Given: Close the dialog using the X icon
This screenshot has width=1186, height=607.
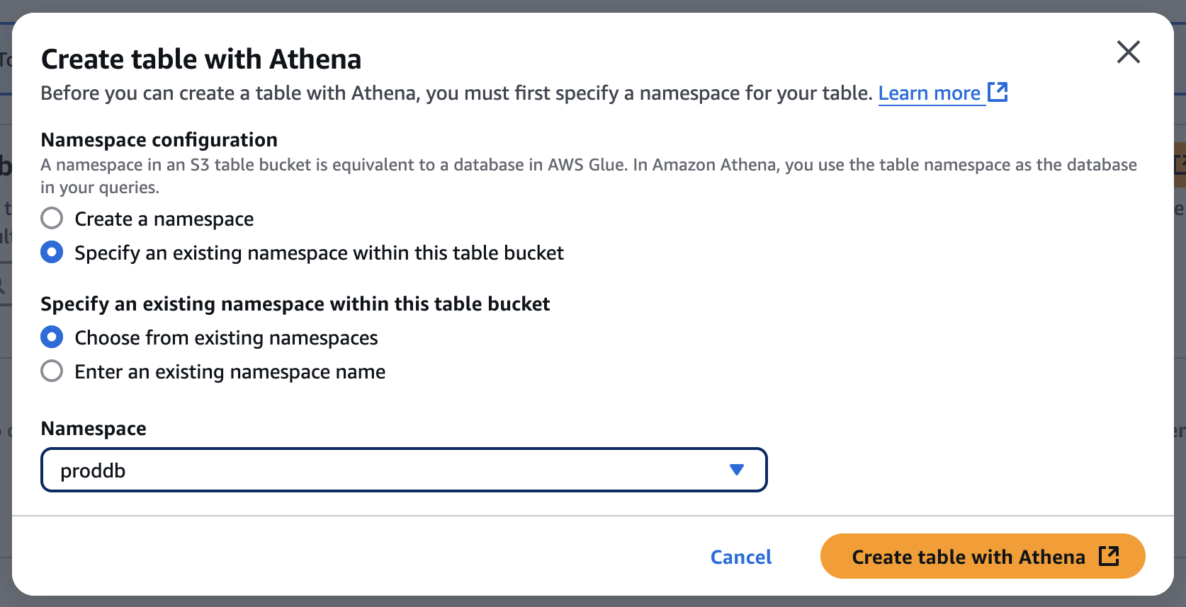Looking at the screenshot, I should [1128, 52].
